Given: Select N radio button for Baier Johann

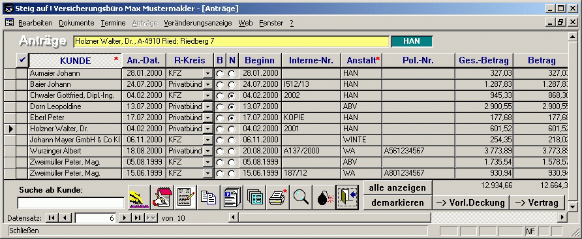Looking at the screenshot, I should pyautogui.click(x=232, y=85).
